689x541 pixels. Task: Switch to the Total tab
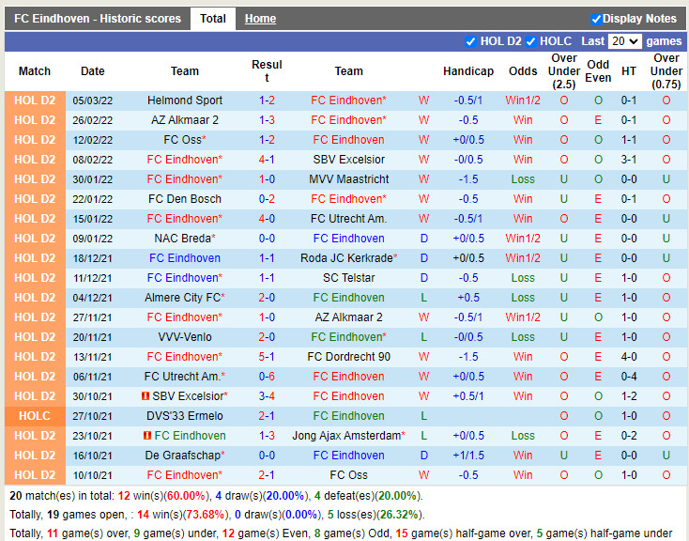coord(213,19)
